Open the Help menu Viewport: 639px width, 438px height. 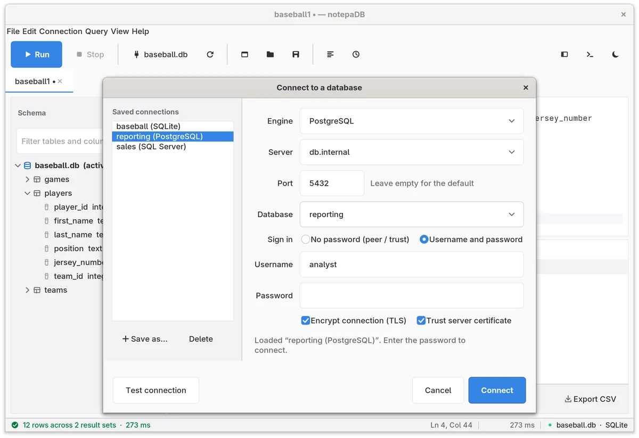coord(141,31)
